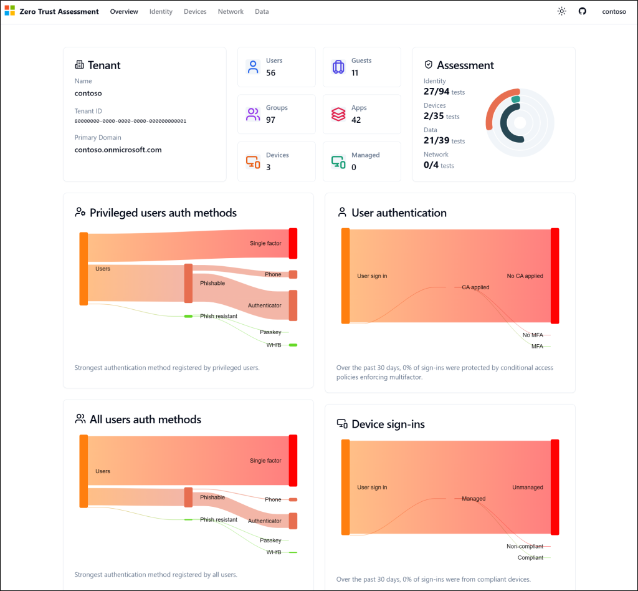Click the Guests luggage icon
Image resolution: width=638 pixels, height=591 pixels.
tap(338, 67)
